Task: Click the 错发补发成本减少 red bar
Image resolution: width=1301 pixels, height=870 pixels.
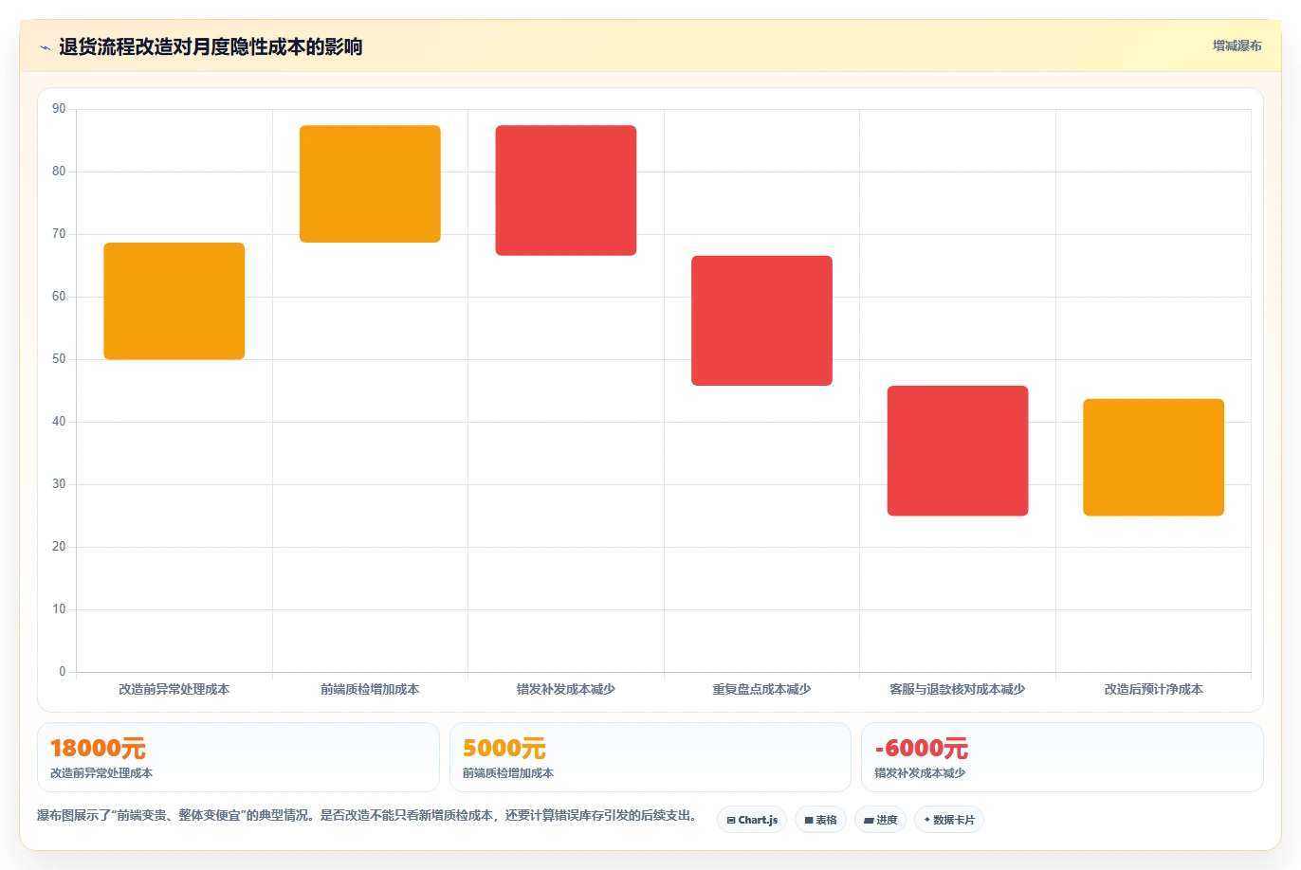Action: 566,190
